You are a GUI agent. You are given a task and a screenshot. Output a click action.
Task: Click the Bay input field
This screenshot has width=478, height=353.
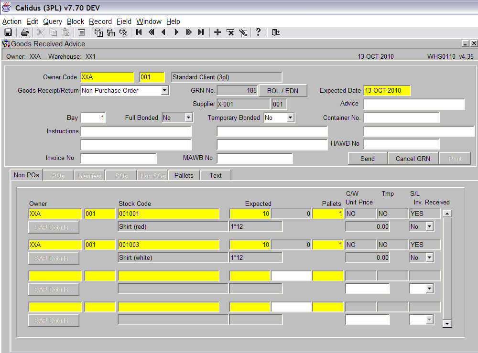point(93,118)
